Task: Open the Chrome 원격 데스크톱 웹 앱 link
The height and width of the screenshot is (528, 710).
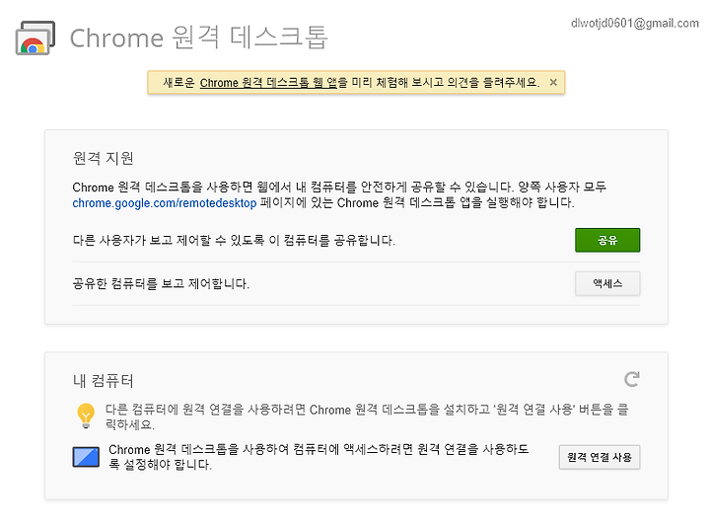Action: [268, 83]
